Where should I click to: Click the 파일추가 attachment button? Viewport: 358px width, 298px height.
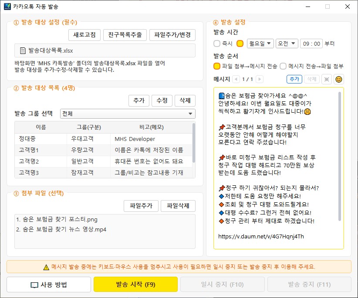click(141, 206)
